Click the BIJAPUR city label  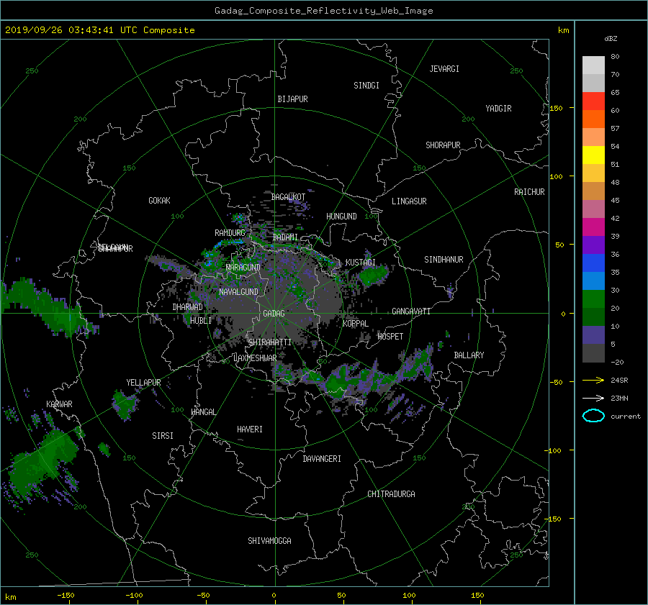[x=292, y=99]
